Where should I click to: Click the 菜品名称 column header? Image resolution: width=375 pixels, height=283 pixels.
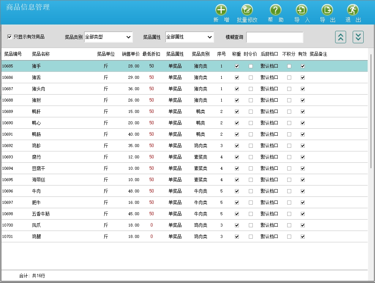[x=41, y=54]
